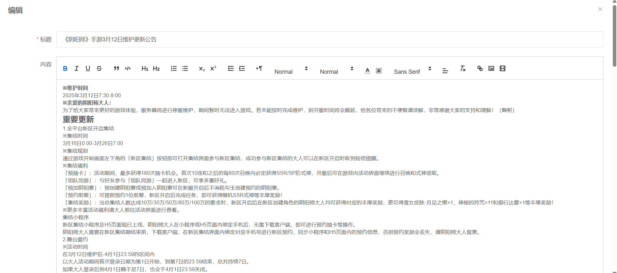
Task: Apply Heading 2 style
Action: coord(156,68)
